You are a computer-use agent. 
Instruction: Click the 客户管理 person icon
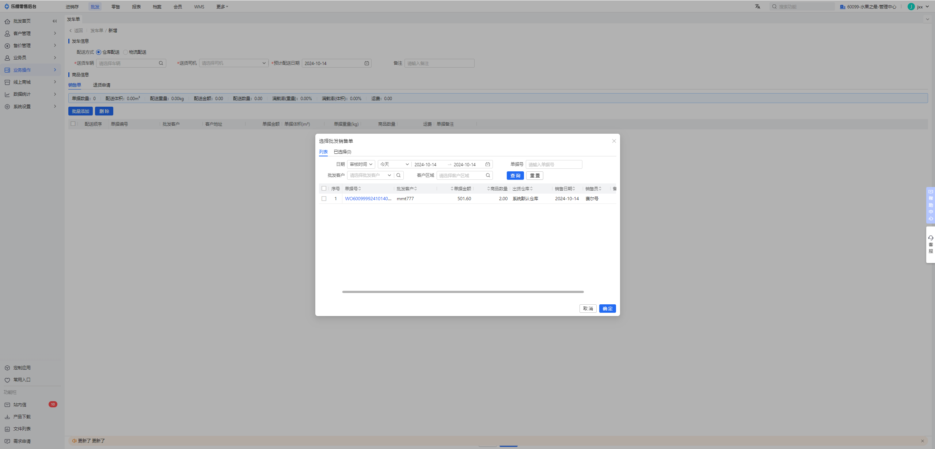click(x=7, y=33)
